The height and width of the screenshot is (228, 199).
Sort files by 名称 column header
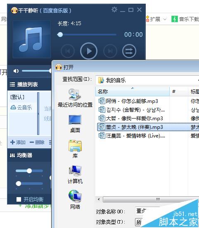pos(133,91)
